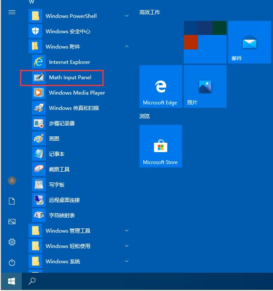Select the Windows 安全中心 text entry
Screen dimensions: 273x291
point(68,32)
